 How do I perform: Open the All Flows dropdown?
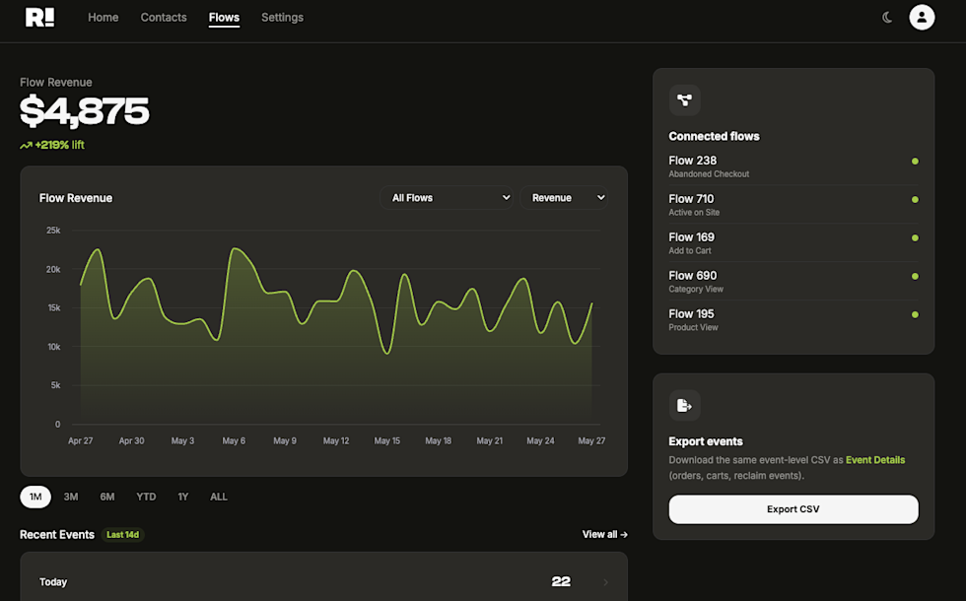(446, 198)
